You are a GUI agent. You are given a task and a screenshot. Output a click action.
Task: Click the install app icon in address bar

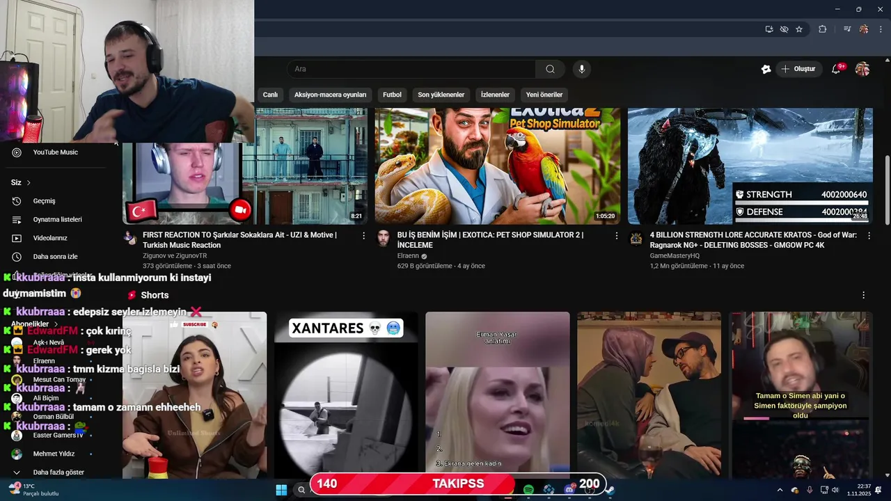coord(769,29)
